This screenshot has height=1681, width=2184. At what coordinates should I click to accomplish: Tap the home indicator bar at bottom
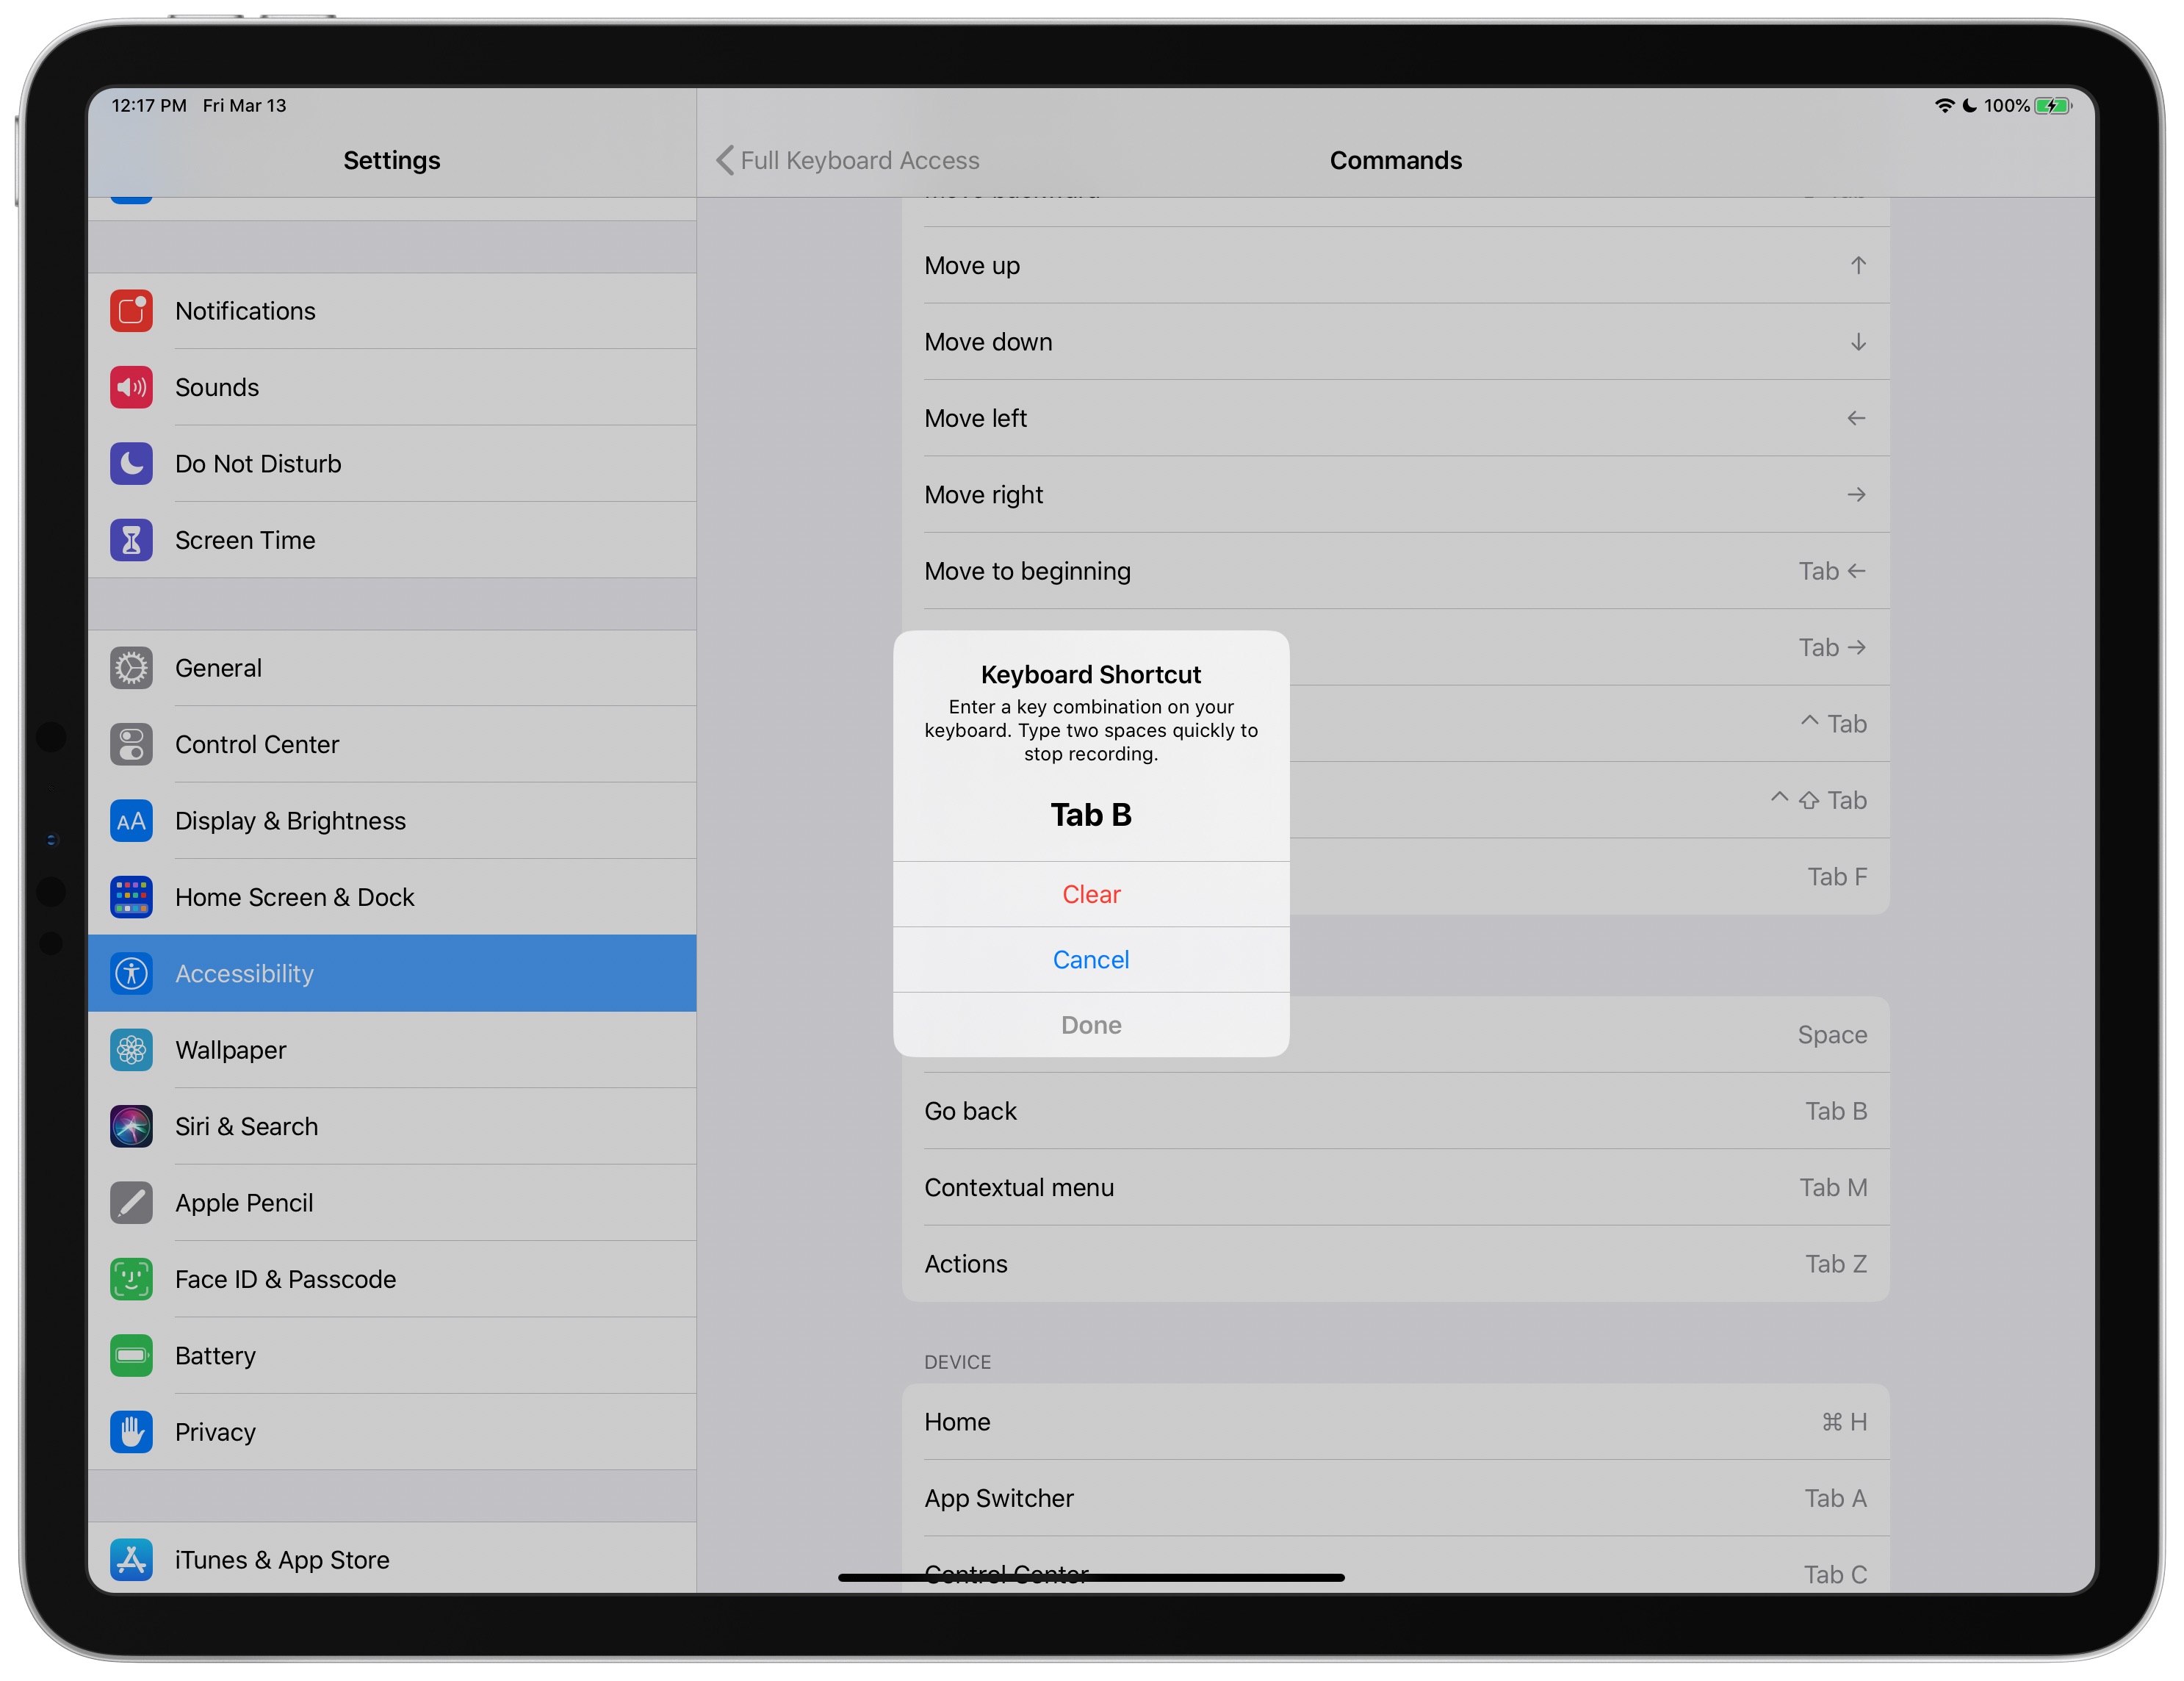1091,1577
